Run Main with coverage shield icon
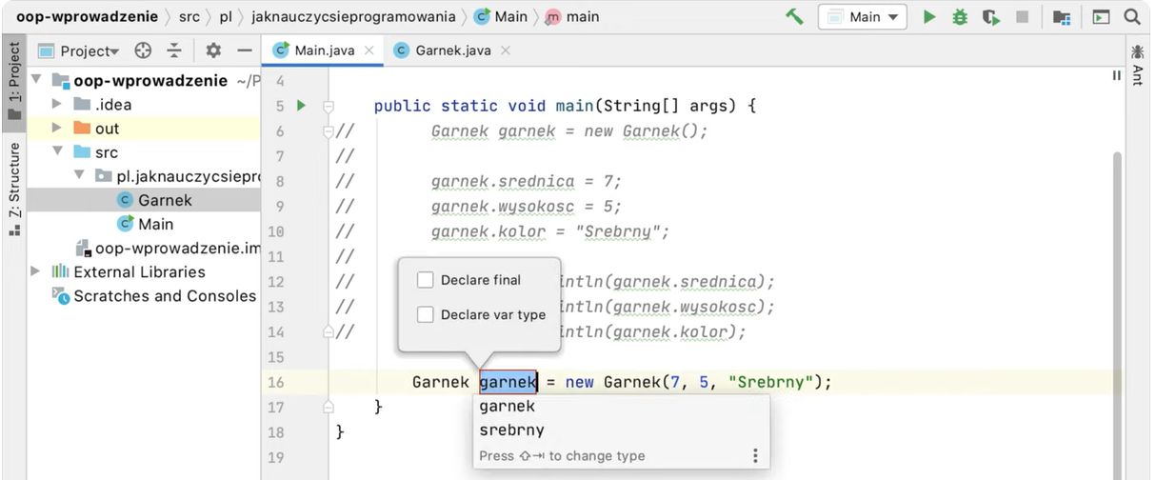Viewport: 1156px width, 480px height. tap(990, 16)
